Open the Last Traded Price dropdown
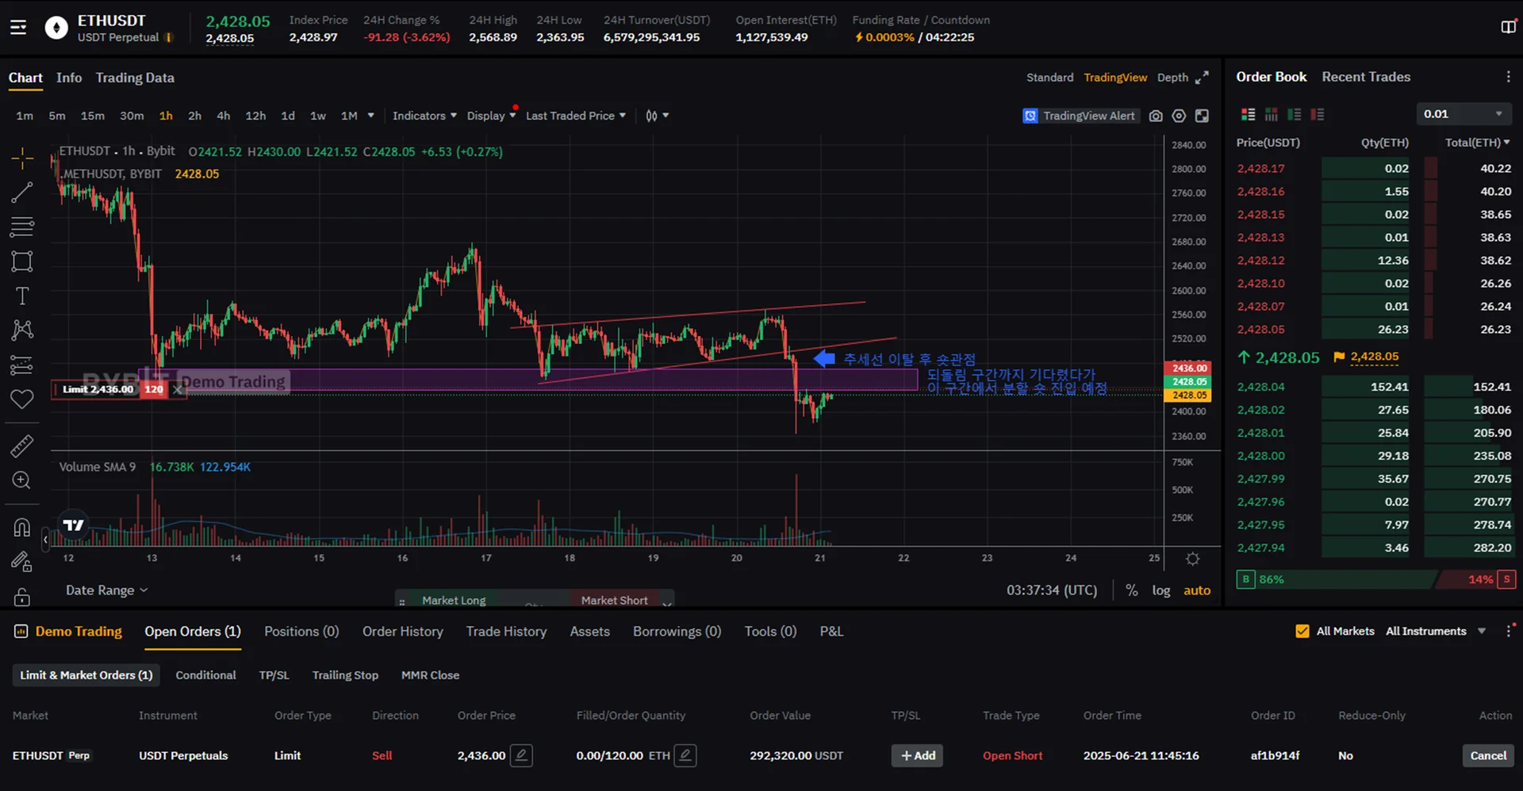The height and width of the screenshot is (791, 1523). click(x=576, y=116)
